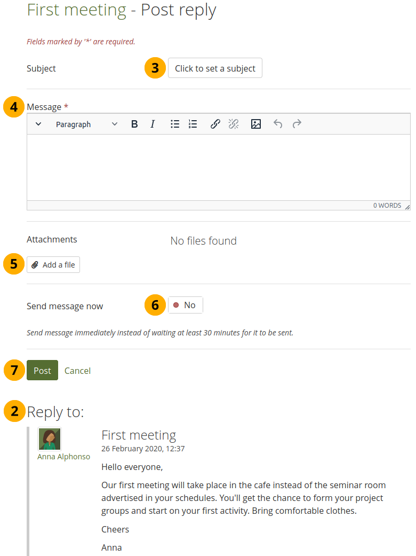Apply italic formatting in editor toolbar
This screenshot has height=556, width=416.
pos(153,124)
